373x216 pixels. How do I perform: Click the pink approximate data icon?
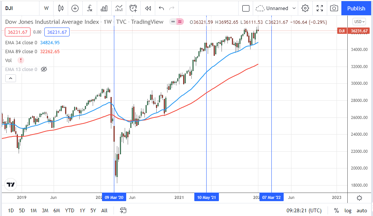click(180, 22)
